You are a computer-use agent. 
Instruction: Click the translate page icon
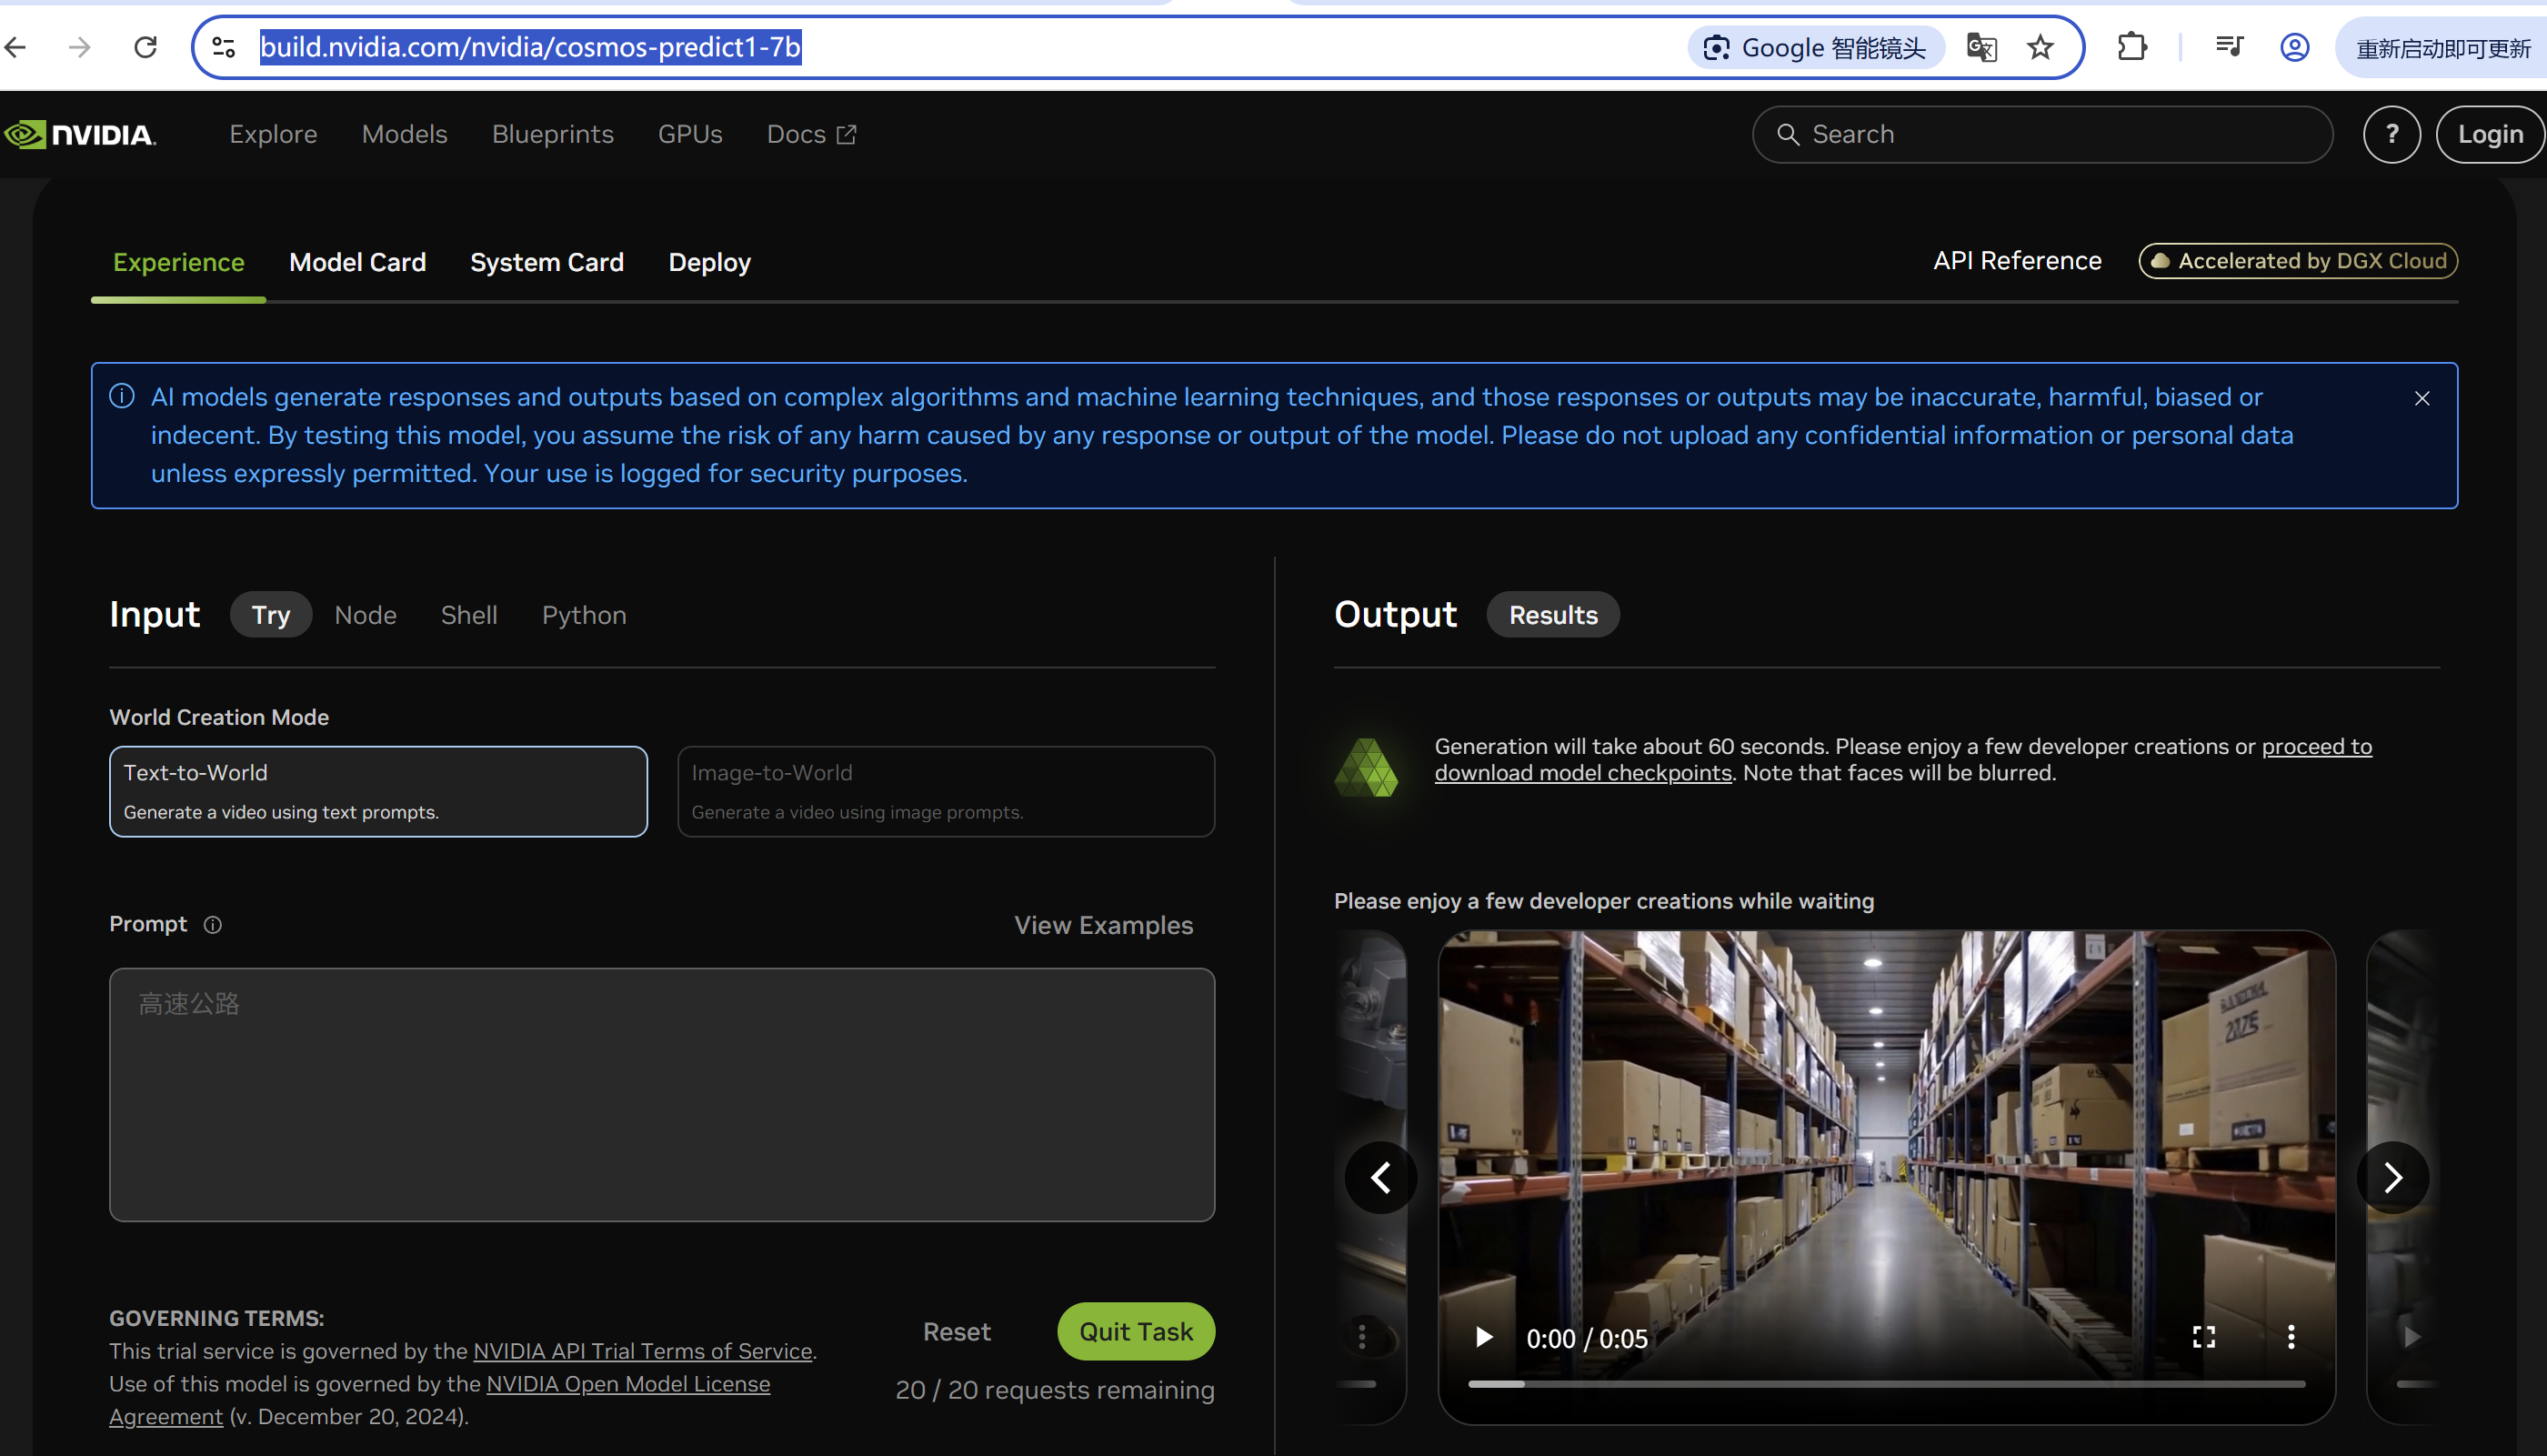click(x=1981, y=47)
